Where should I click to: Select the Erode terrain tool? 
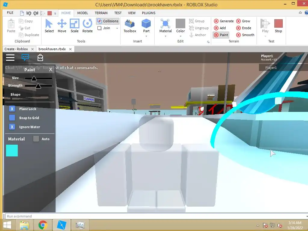coord(244,28)
